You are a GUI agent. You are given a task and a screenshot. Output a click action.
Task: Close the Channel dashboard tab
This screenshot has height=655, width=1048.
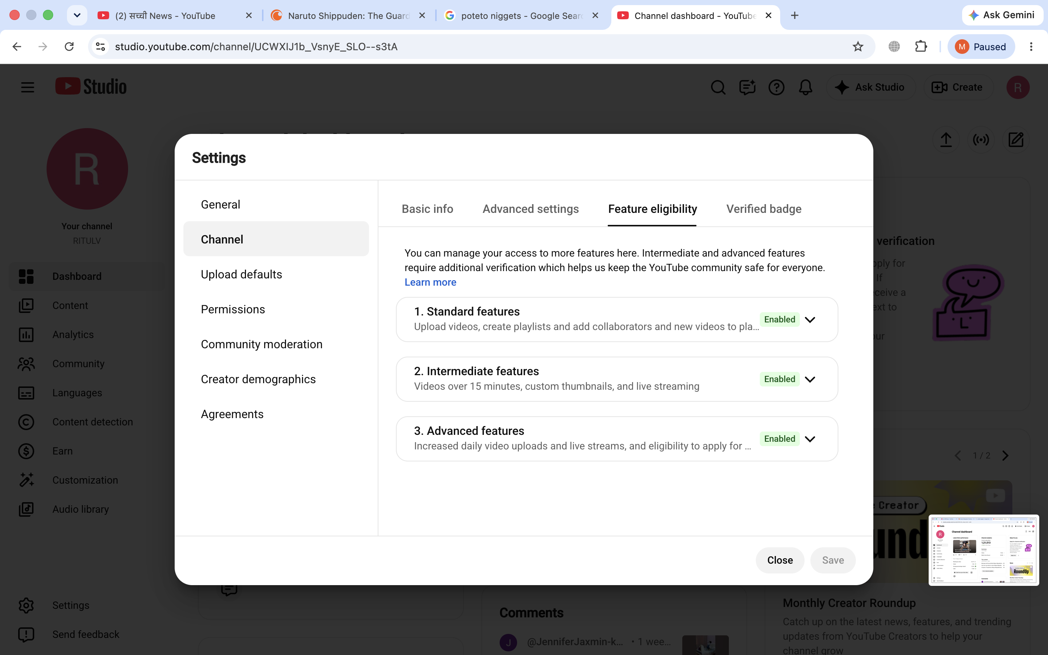[769, 16]
